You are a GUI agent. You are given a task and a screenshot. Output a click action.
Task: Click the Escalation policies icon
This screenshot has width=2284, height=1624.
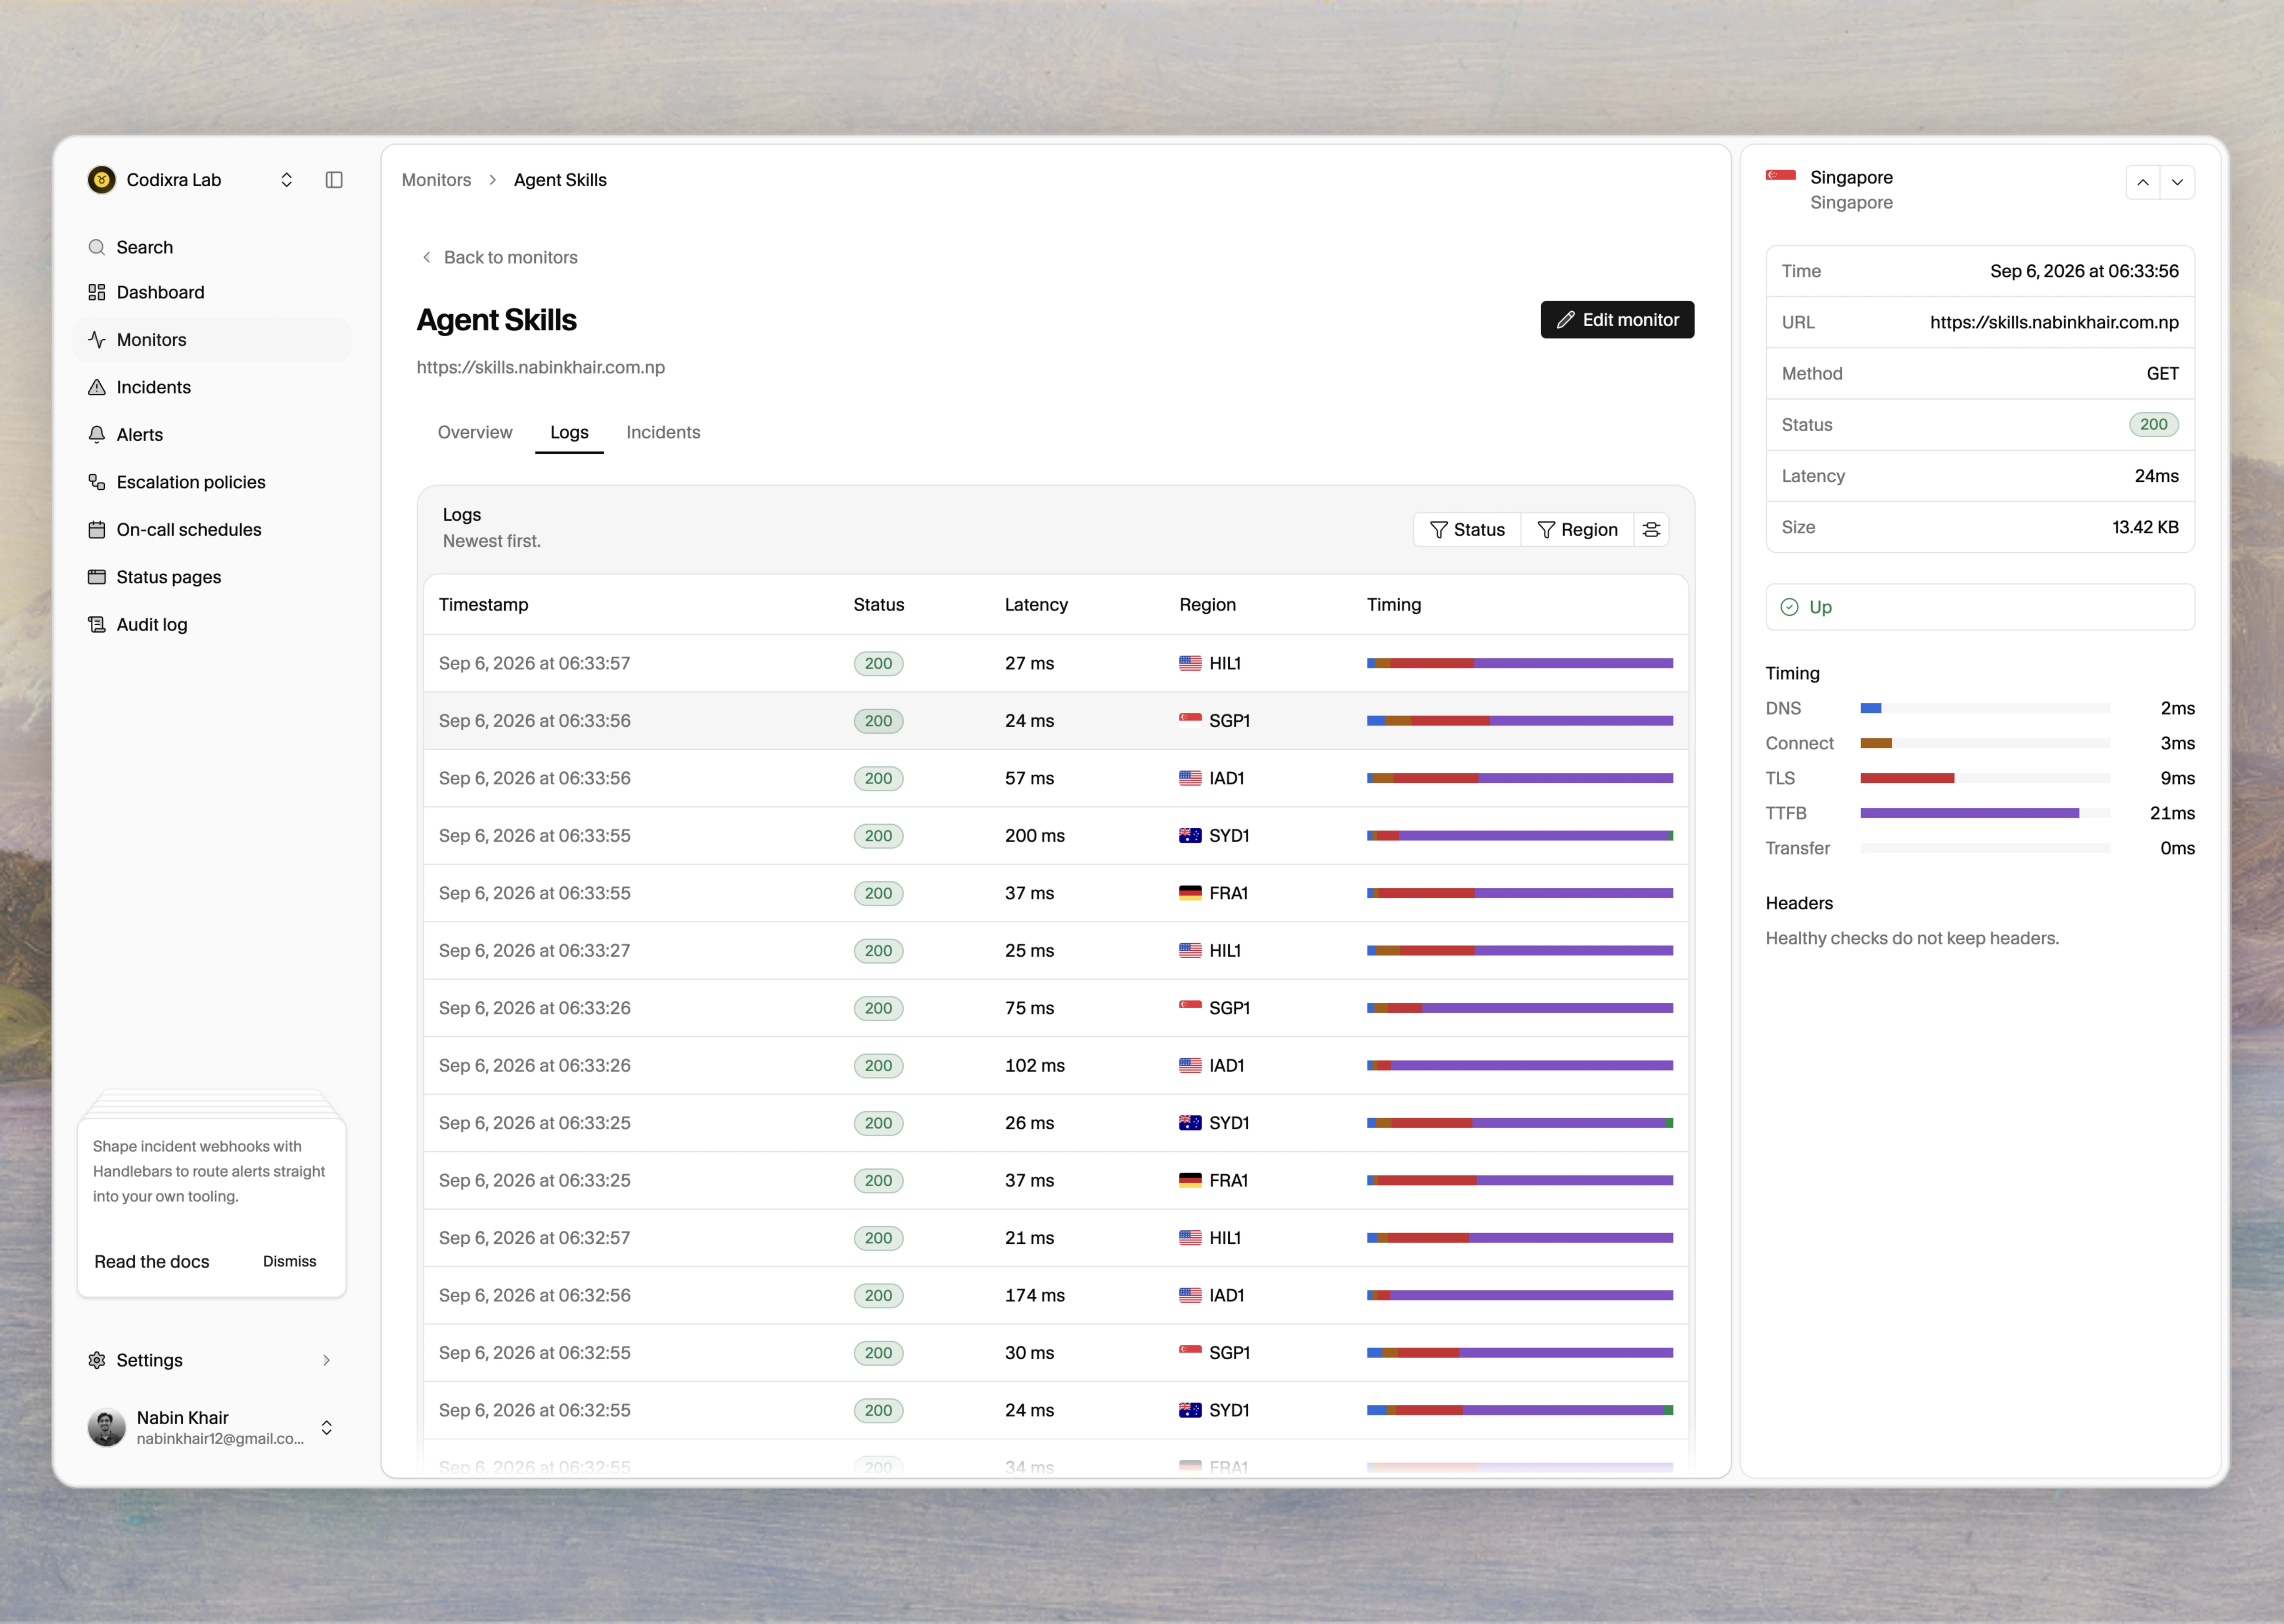point(97,482)
